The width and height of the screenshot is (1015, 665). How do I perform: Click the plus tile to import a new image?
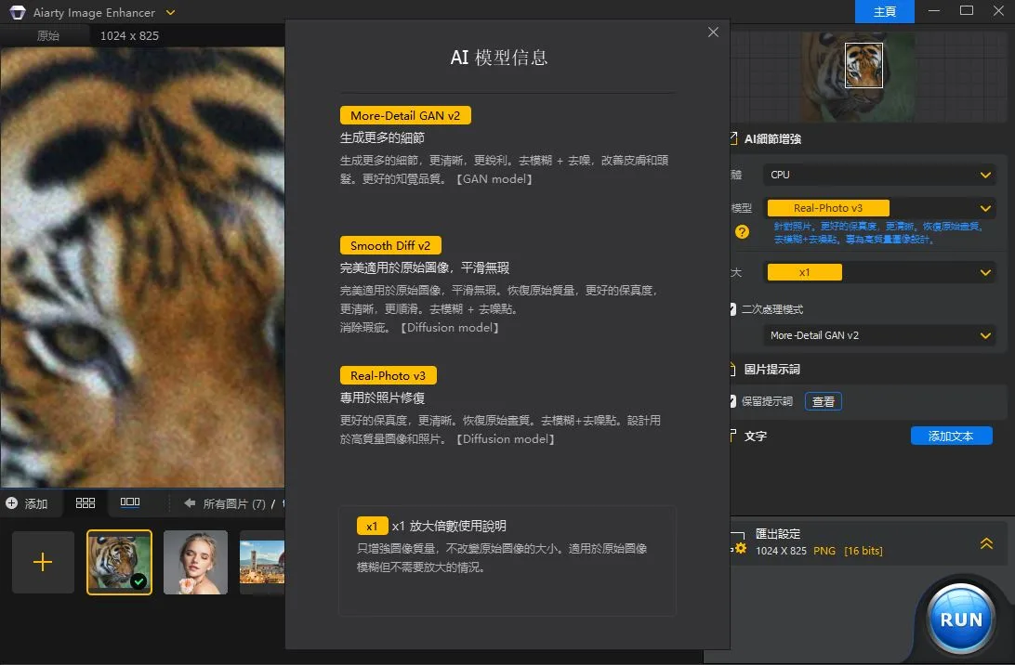tap(42, 562)
